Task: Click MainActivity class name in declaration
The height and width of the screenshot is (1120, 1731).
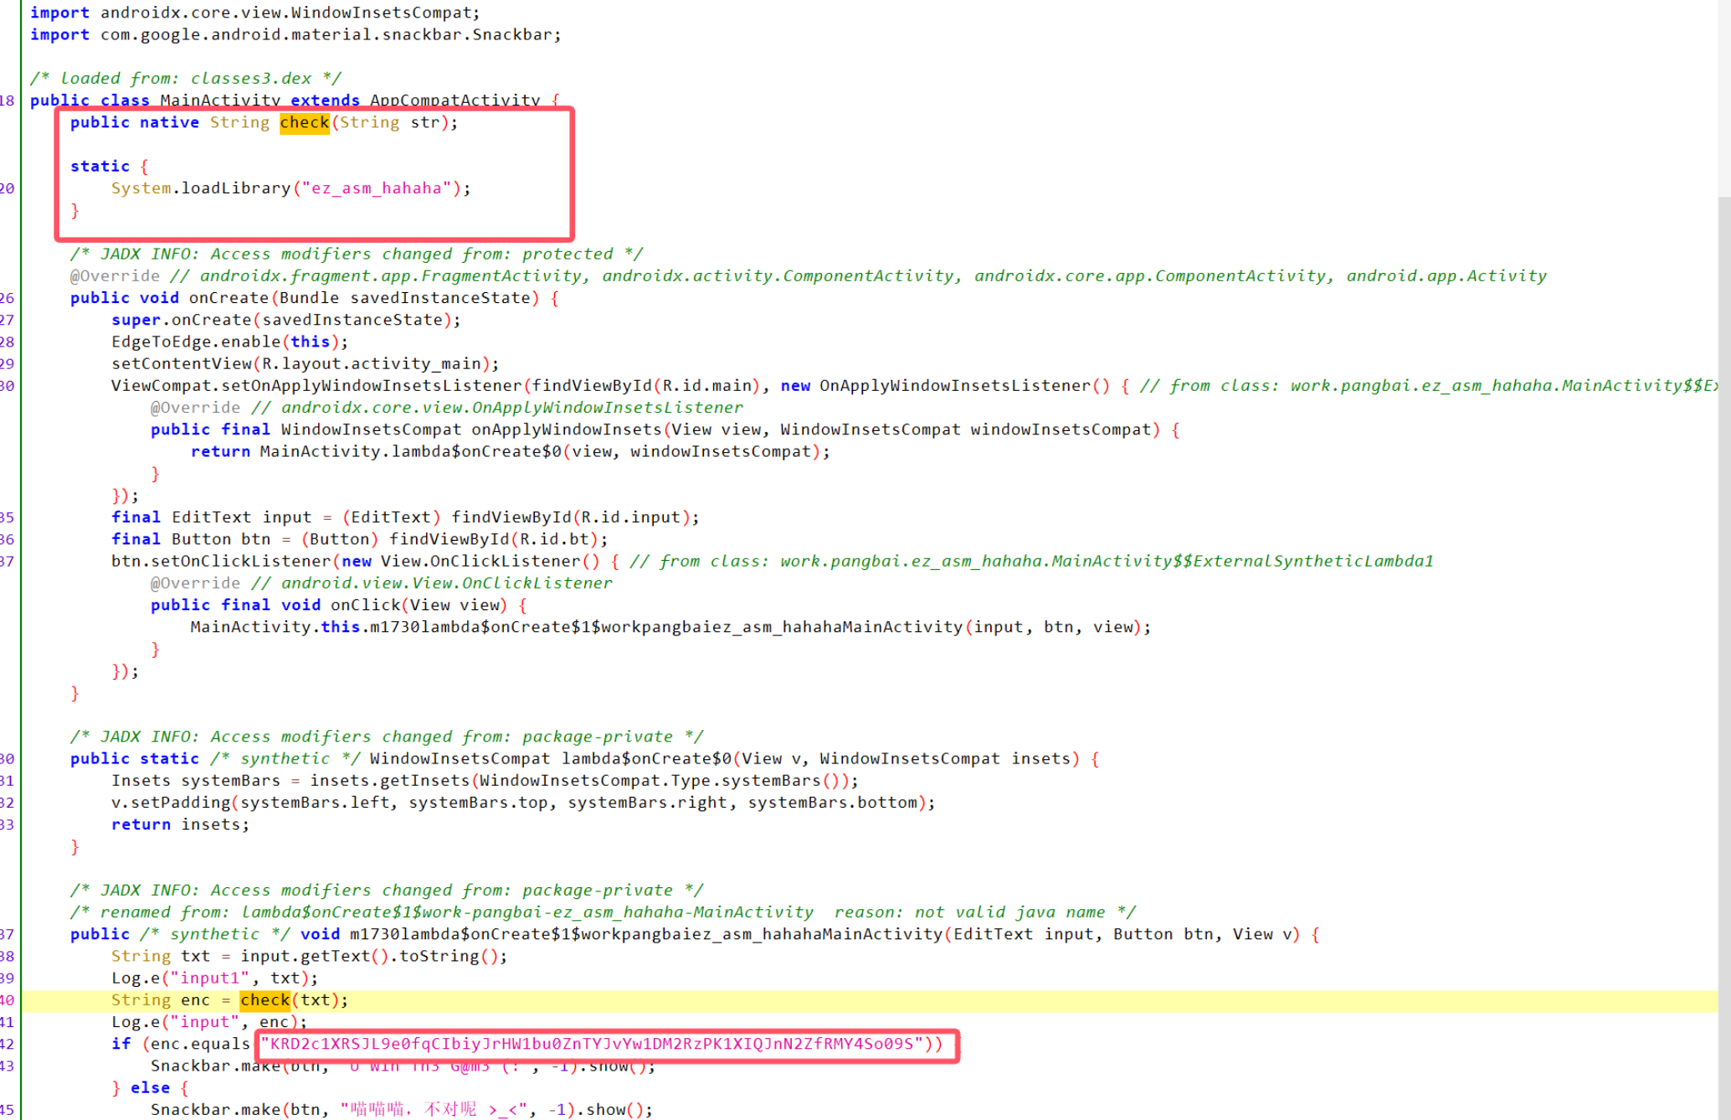Action: (219, 100)
